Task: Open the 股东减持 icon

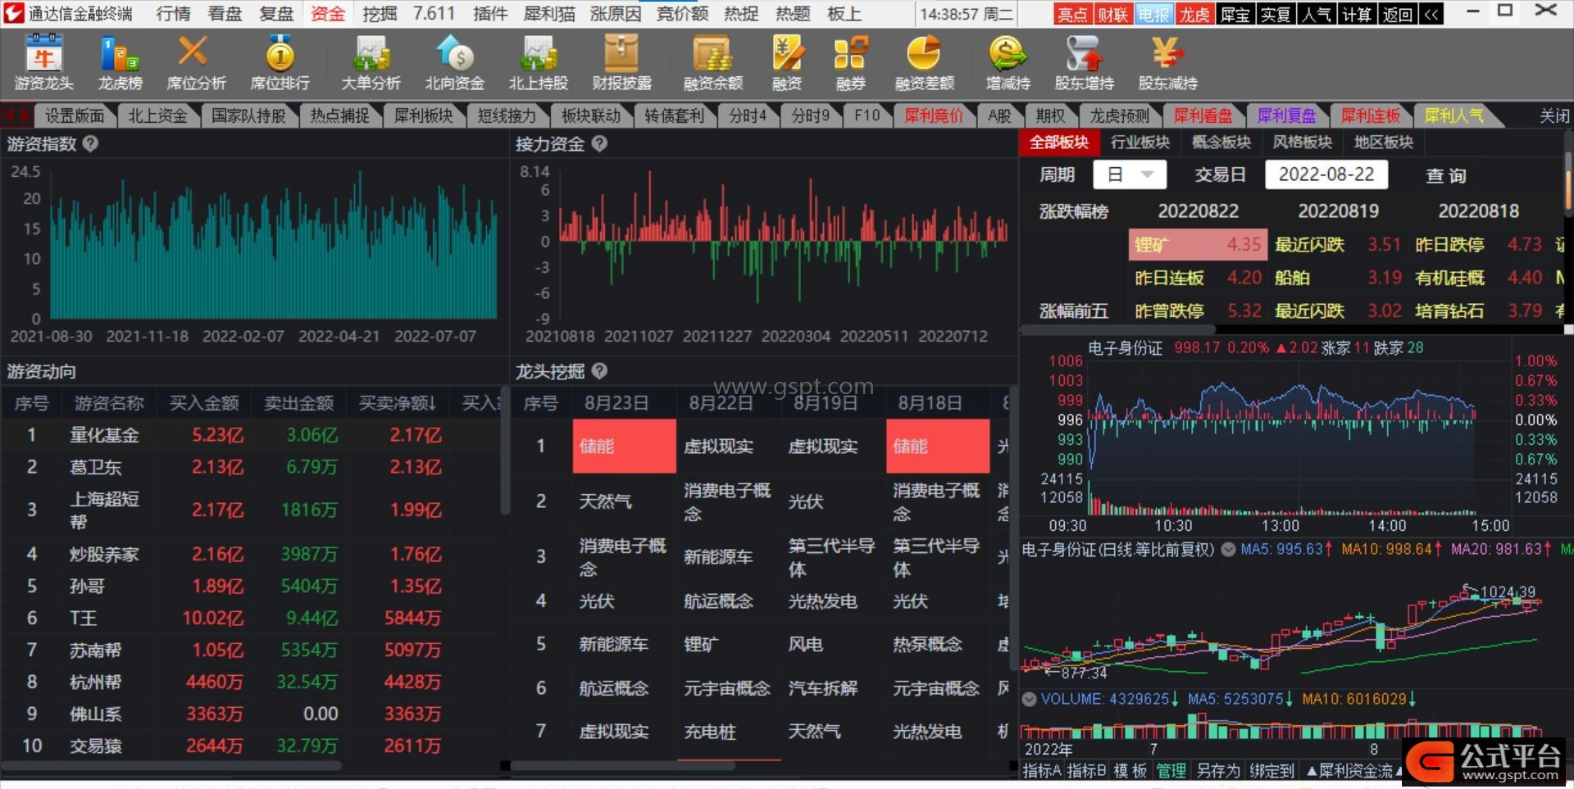Action: point(1167,64)
